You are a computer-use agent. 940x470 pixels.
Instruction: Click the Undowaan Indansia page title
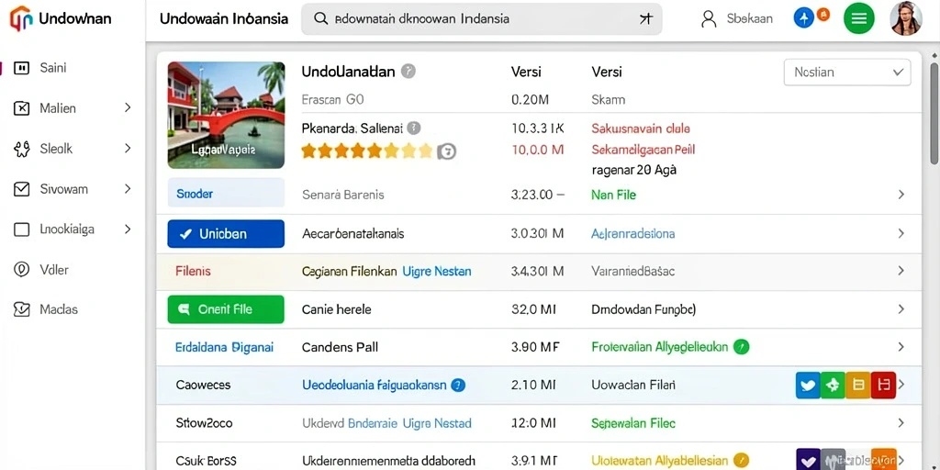click(x=224, y=18)
